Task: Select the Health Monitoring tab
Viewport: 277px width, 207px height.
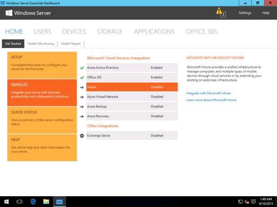Action: point(40,44)
